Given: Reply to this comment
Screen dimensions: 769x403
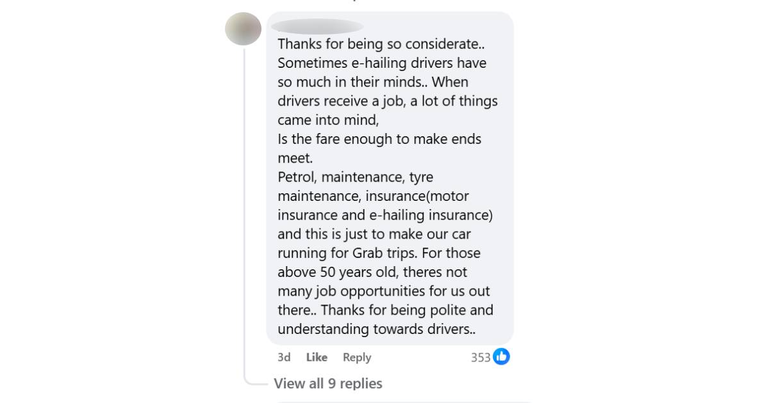Looking at the screenshot, I should (x=357, y=358).
